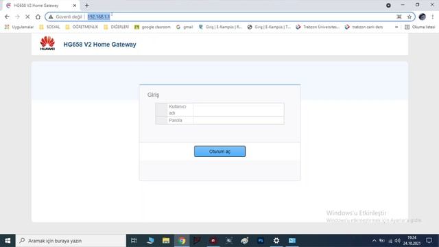Click the volume speaker tray icon

pos(398,241)
